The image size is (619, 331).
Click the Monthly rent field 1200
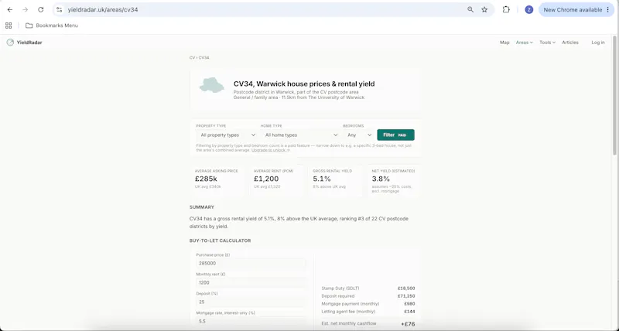(251, 282)
